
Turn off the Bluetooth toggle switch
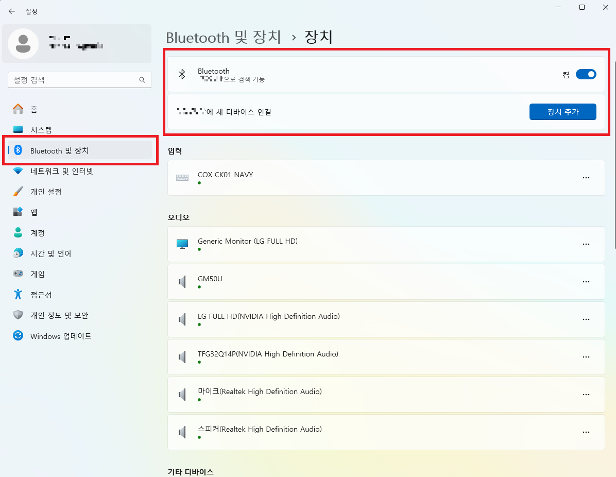586,74
